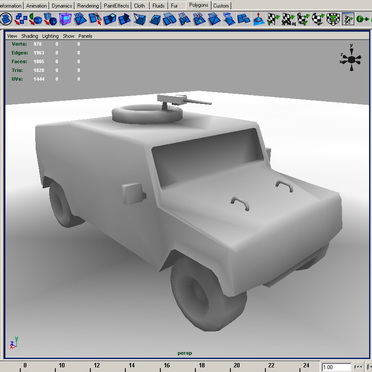This screenshot has width=372, height=372.
Task: Click the cone-shaped wedge face shelf icon
Action: pos(139,19)
